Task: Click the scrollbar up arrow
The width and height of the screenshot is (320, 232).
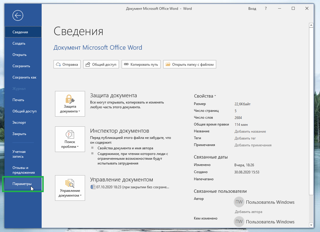Action: pyautogui.click(x=311, y=25)
